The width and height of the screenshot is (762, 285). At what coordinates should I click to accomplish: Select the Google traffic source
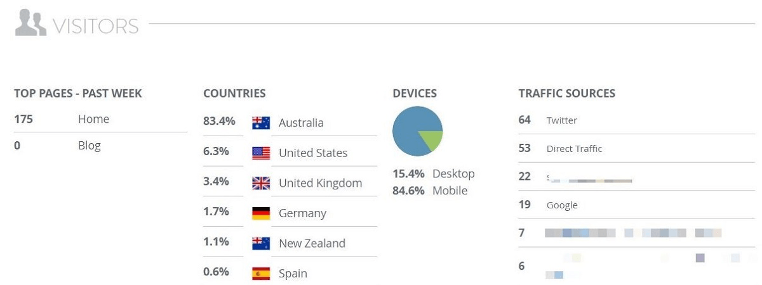coord(562,205)
